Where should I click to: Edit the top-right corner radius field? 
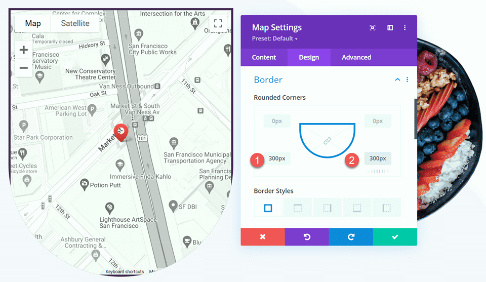coord(378,121)
